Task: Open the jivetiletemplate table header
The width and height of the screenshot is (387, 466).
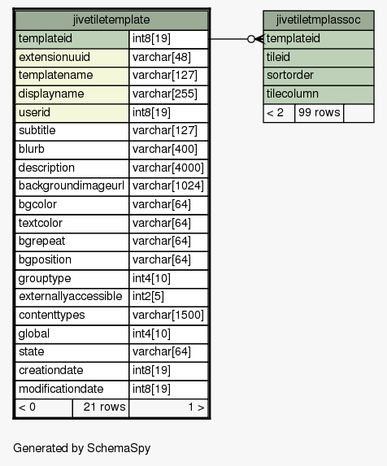Action: point(111,20)
